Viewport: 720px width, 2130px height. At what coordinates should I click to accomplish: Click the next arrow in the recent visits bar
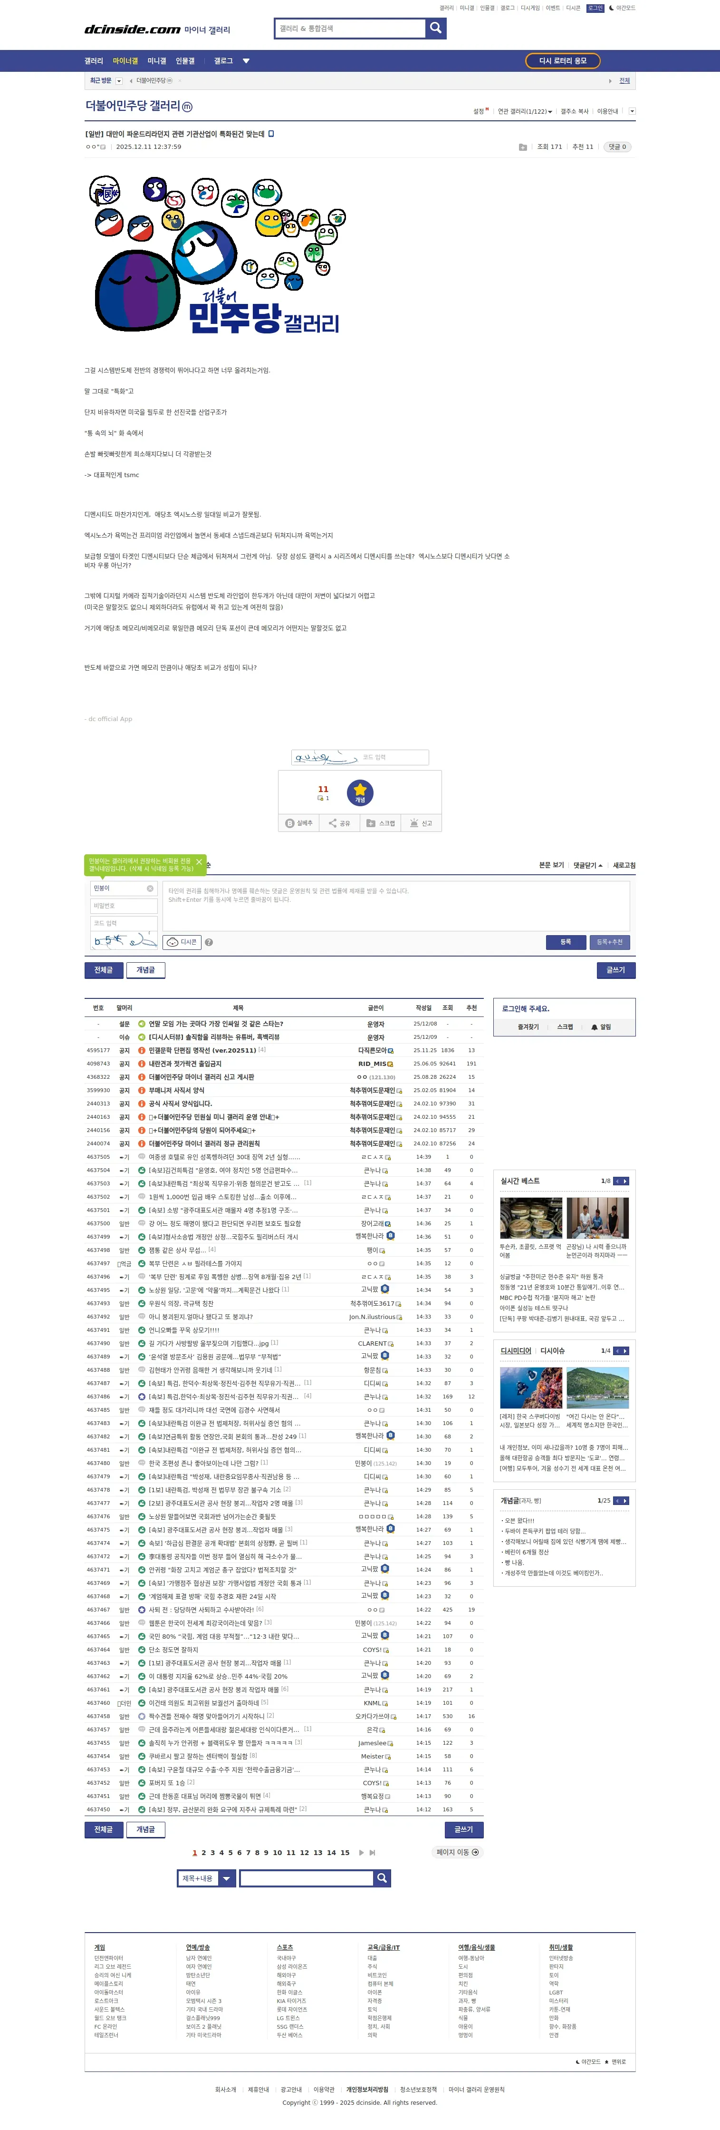click(x=610, y=81)
